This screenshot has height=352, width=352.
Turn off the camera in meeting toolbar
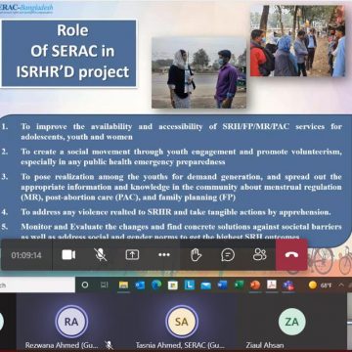click(68, 255)
